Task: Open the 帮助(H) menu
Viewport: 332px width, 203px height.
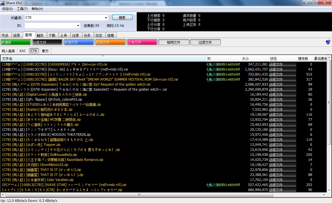Action: [37, 9]
